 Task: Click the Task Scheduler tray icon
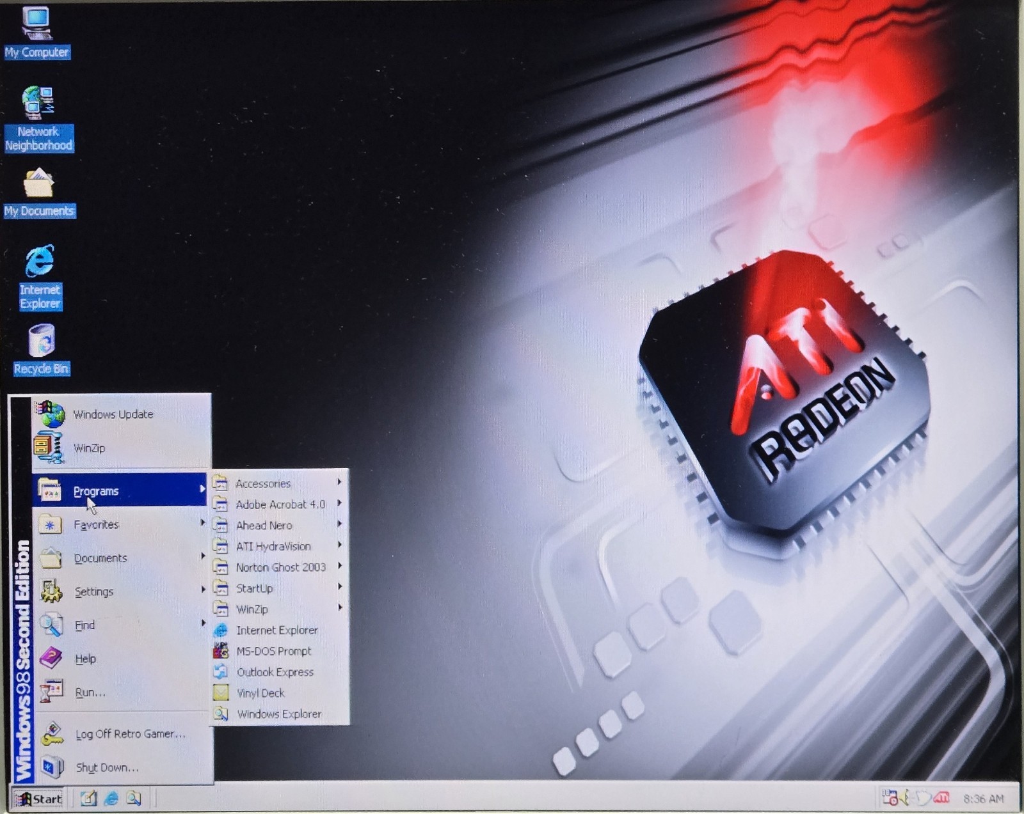click(x=890, y=798)
